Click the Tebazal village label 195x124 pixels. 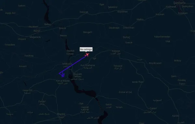tap(118, 66)
